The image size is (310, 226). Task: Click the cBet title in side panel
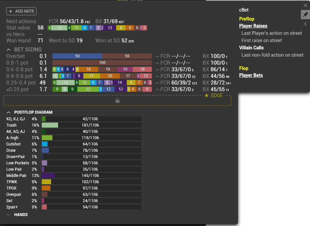(x=244, y=10)
